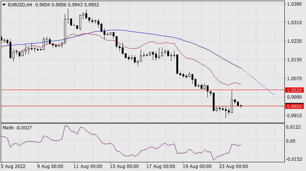
Task: Select the 11 Aug 00:00 time label
Action: [88, 166]
